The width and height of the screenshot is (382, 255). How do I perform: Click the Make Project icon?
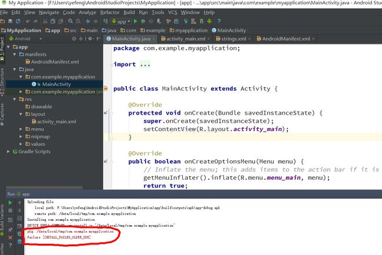coord(105,21)
